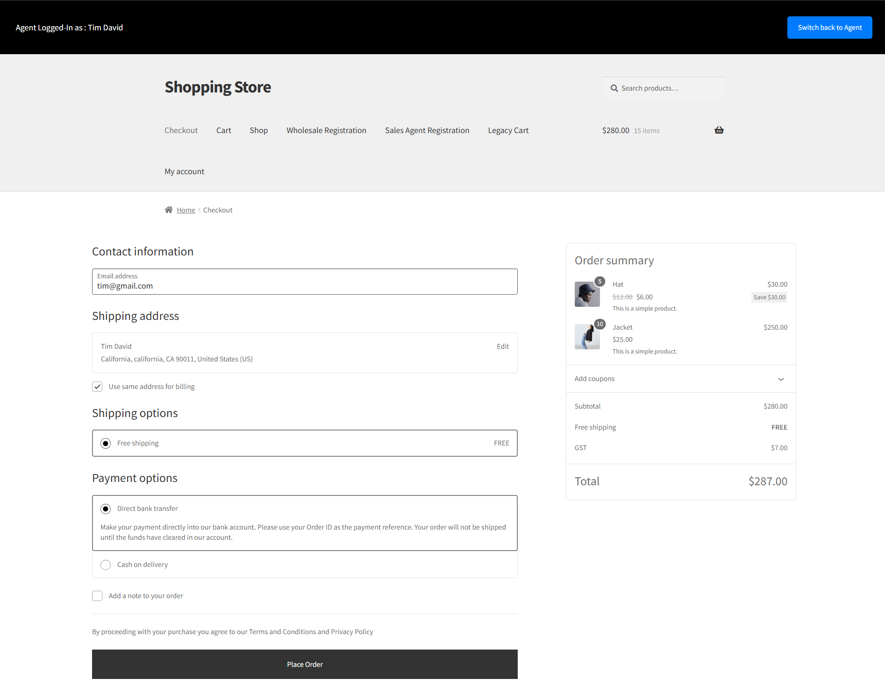Click the Hat quantity badge 5
This screenshot has height=700, width=885.
click(x=600, y=282)
